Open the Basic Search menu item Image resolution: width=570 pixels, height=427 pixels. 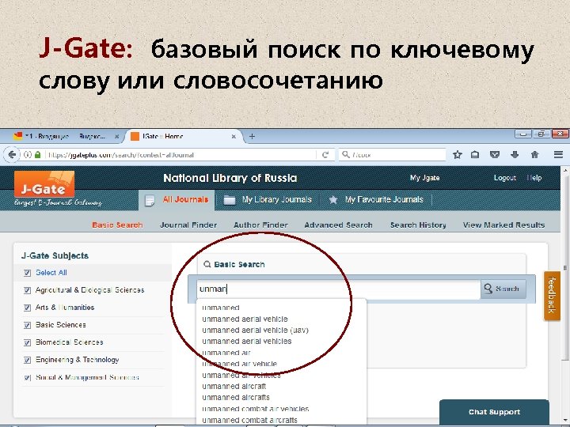(117, 225)
